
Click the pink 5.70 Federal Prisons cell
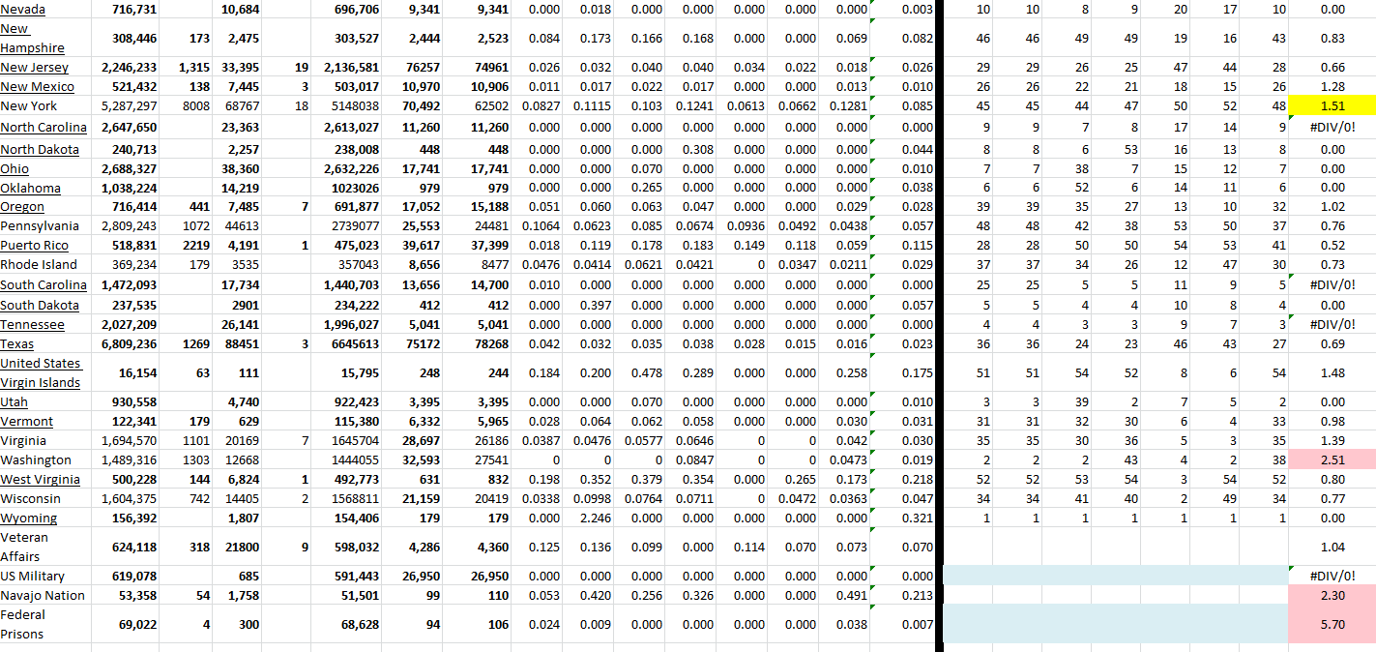pos(1332,624)
